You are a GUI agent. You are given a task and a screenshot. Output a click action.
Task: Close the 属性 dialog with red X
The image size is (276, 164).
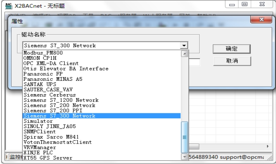[x=261, y=20]
